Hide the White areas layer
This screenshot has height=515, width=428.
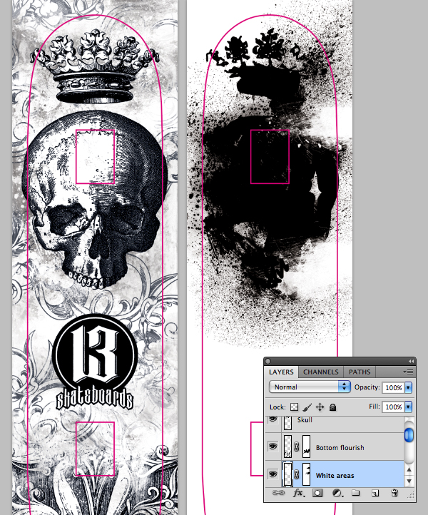click(272, 474)
